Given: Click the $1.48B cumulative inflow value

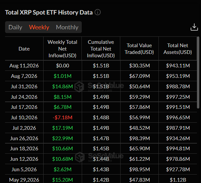Looking at the screenshot, I should click(101, 118).
